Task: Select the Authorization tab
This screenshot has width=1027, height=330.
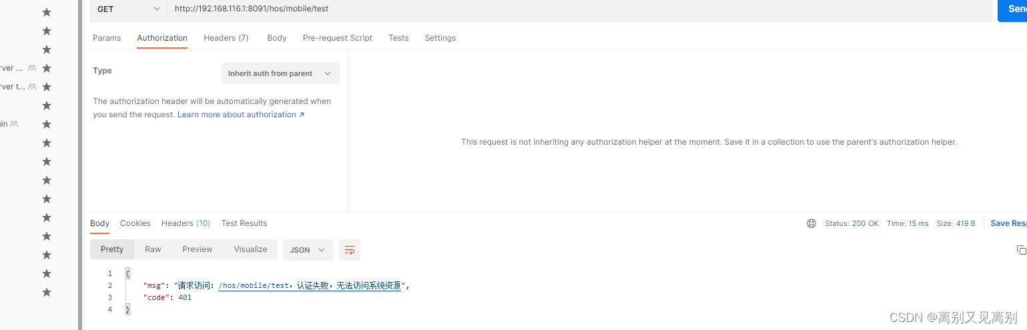Action: [162, 38]
